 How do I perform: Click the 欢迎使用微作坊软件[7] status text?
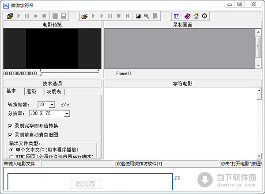click(x=139, y=164)
